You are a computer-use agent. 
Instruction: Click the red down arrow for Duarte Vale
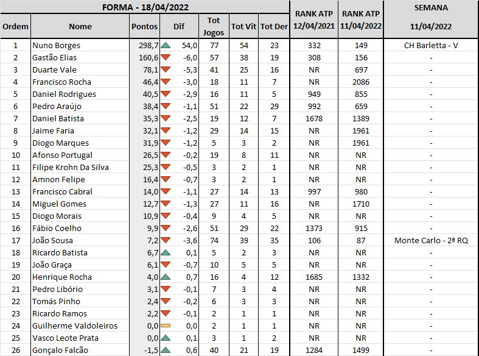pos(166,69)
